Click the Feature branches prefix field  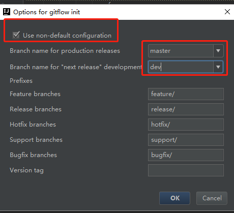click(x=186, y=94)
